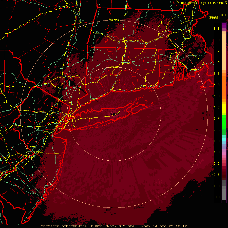Click the pink segment of the color bar
This screenshot has height=228, width=228.
point(224,154)
